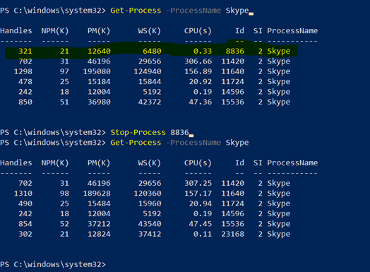Click the -ProcessName parameter in first command
Image resolution: width=370 pixels, height=272 pixels.
point(193,11)
